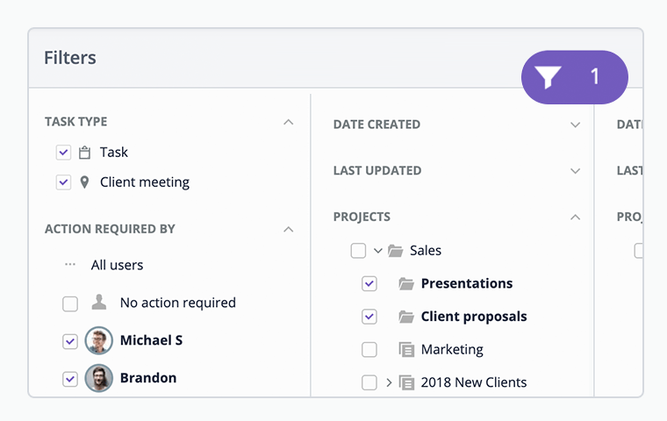Expand the Last Updated filter section

pyautogui.click(x=575, y=171)
